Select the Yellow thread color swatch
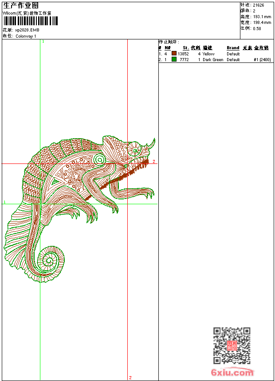This screenshot has height=381, width=275. click(174, 54)
